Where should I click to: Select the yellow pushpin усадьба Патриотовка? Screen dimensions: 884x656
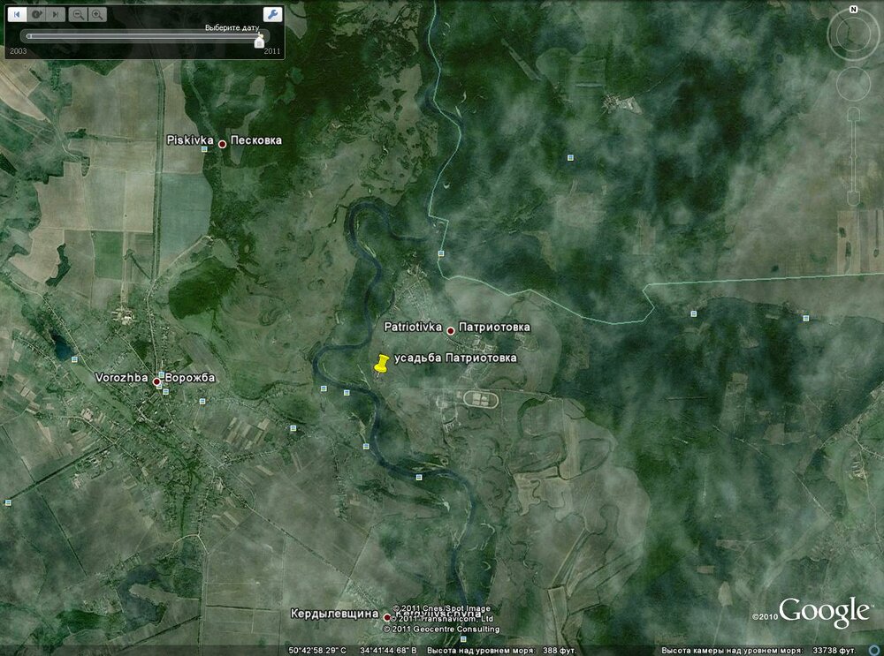point(382,364)
